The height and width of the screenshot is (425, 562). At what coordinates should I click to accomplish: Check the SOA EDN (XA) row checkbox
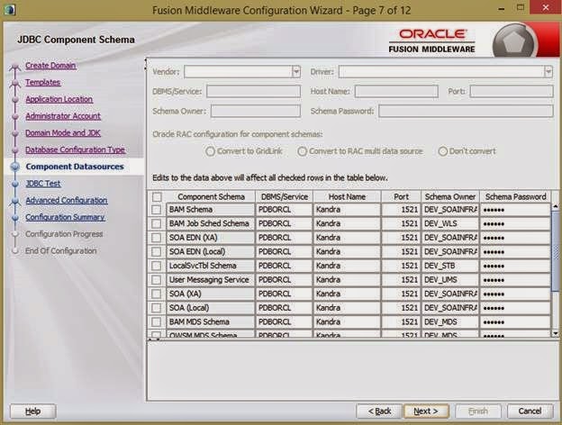coord(157,238)
